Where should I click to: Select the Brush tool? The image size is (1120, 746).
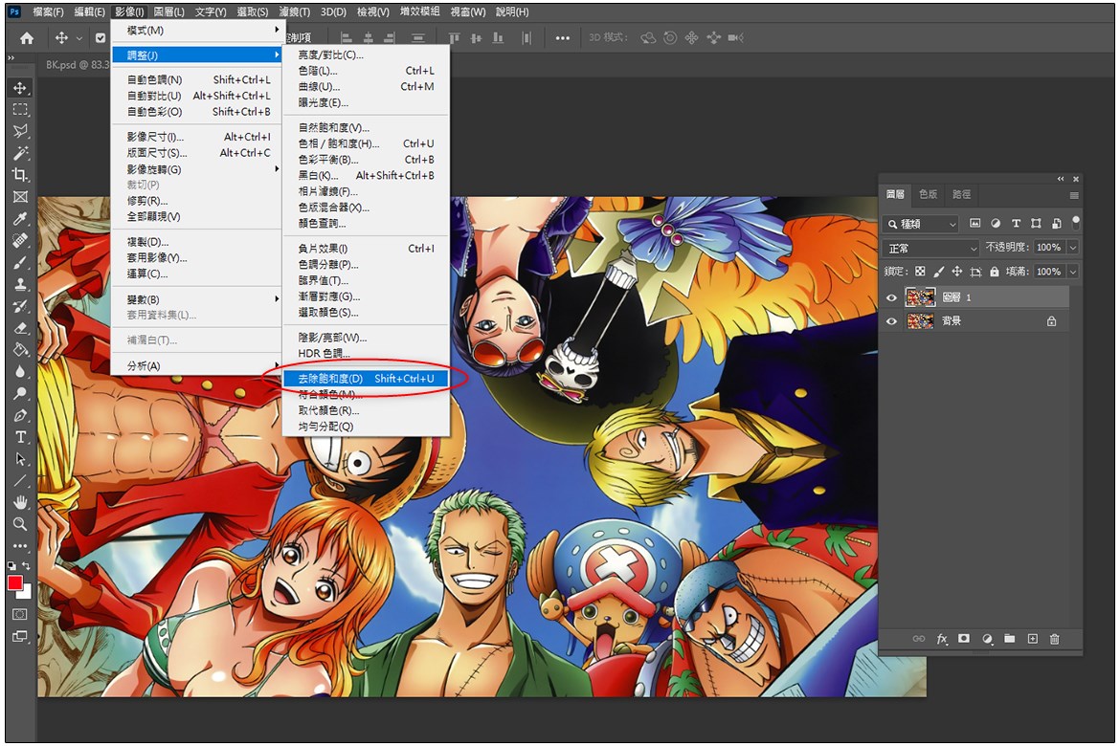(20, 262)
